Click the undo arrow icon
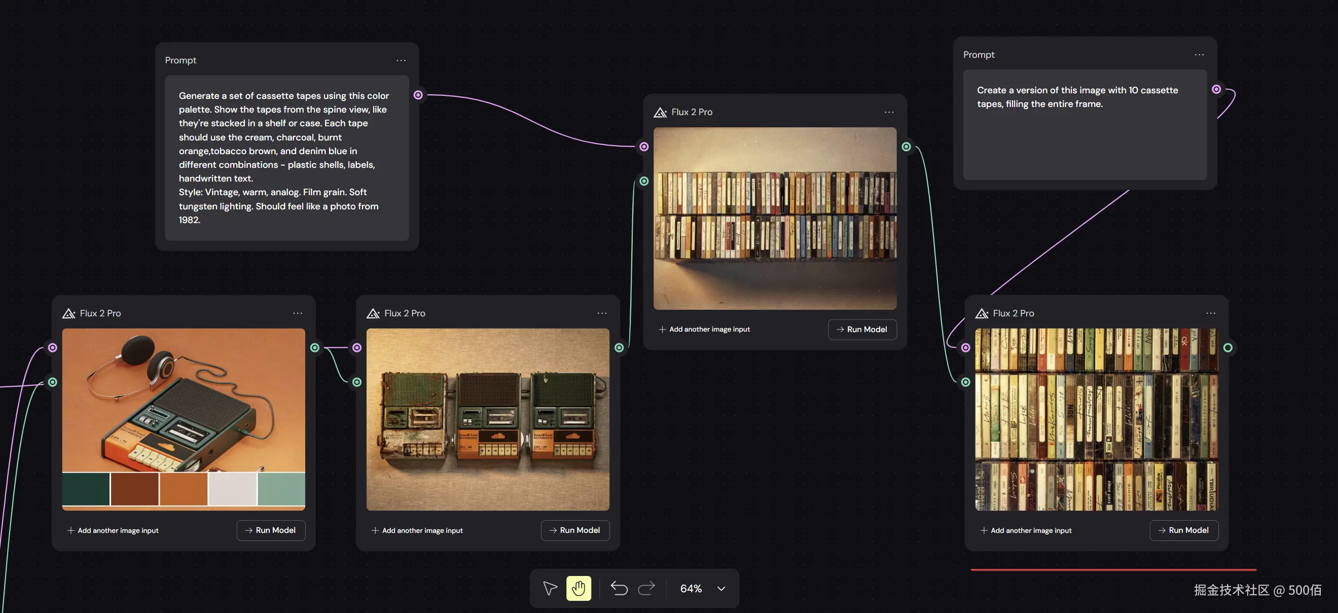This screenshot has width=1338, height=613. tap(619, 588)
